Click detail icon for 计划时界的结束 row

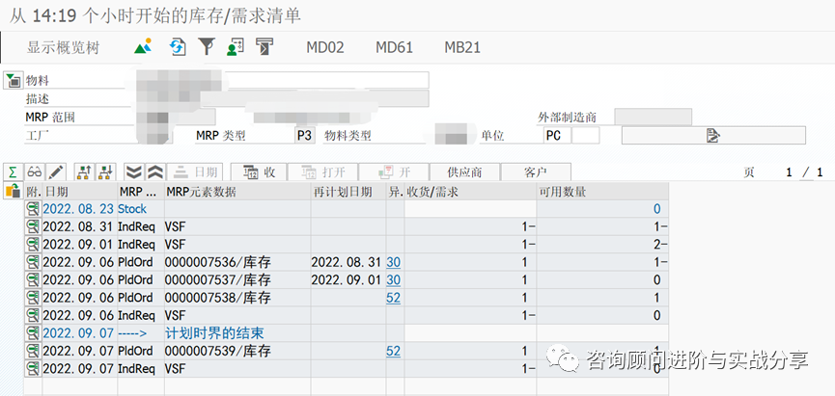click(34, 333)
